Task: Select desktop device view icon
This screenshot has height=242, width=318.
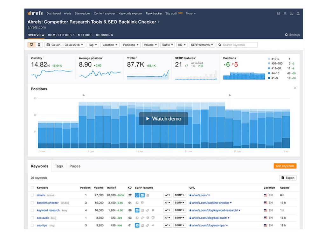Action: pyautogui.click(x=31, y=45)
